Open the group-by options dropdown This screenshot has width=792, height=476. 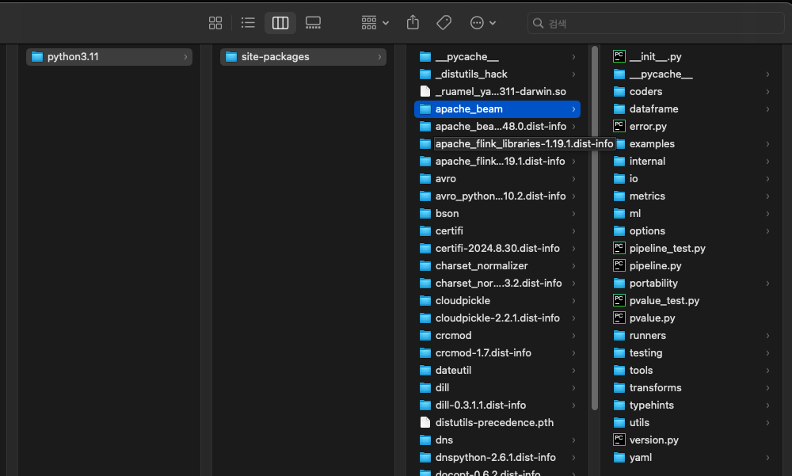coord(375,23)
